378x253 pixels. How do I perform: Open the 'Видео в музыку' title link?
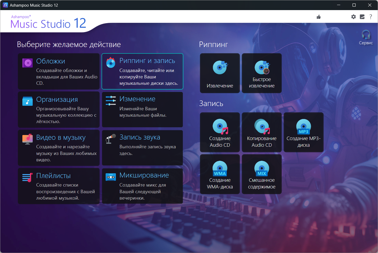pyautogui.click(x=61, y=137)
